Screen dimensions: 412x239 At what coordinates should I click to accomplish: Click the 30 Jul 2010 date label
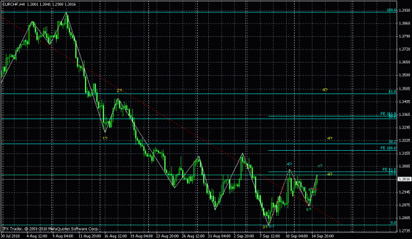[x=11, y=236]
